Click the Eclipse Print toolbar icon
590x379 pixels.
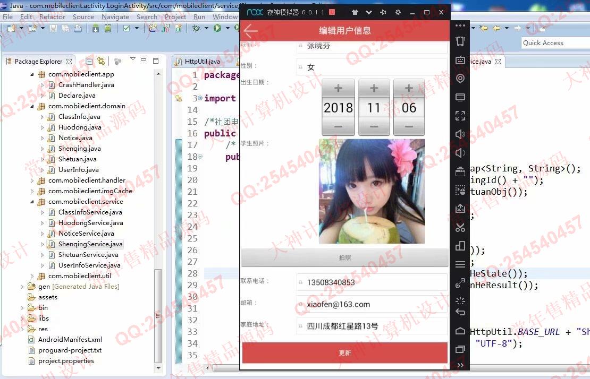78,29
